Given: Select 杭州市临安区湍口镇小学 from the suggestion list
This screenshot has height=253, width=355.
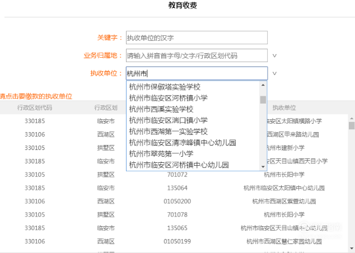Looking at the screenshot, I should tap(168, 120).
